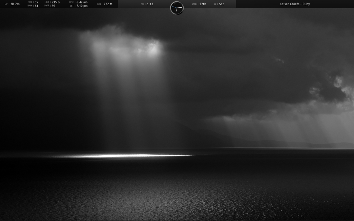Click the MAR 27th date display
The height and width of the screenshot is (221, 354).
[x=203, y=4]
